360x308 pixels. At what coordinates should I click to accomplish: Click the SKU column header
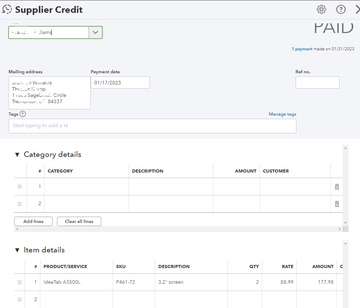click(121, 267)
